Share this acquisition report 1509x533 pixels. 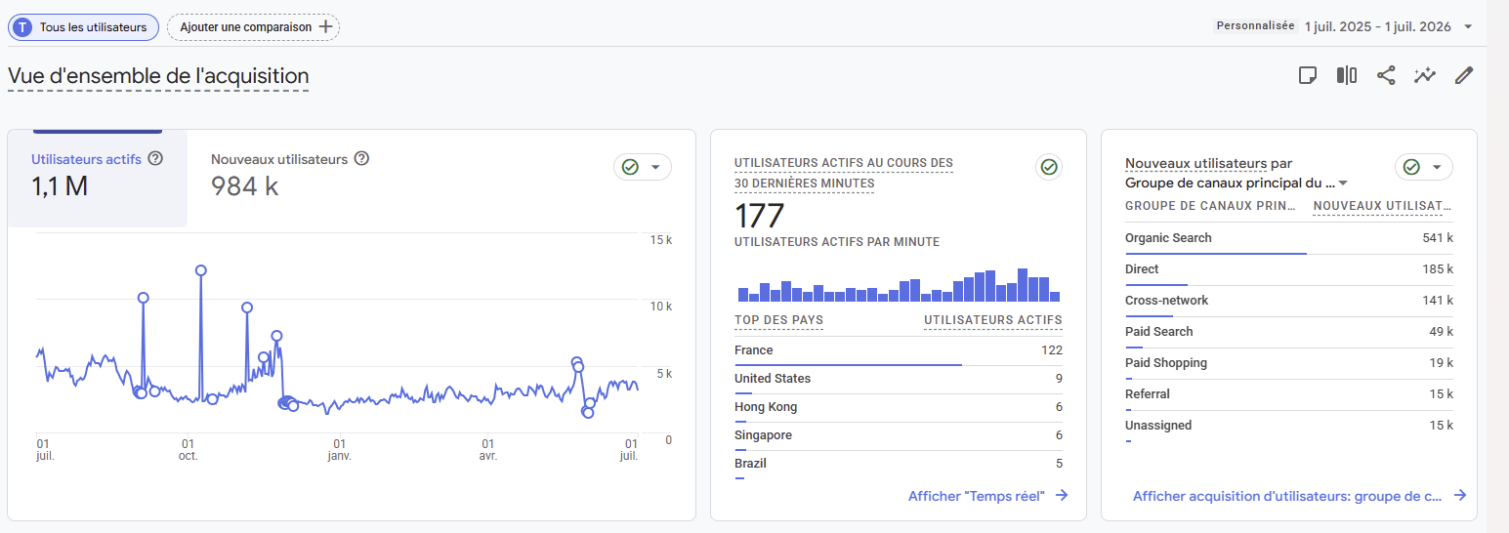coord(1386,75)
